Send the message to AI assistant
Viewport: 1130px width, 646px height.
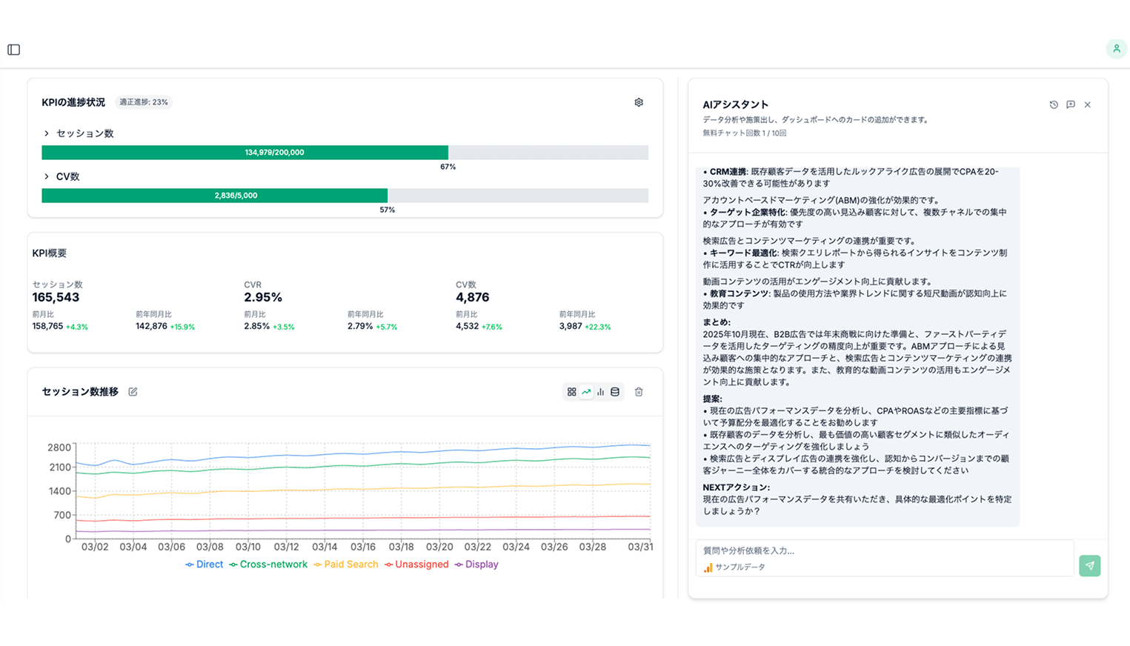1089,566
